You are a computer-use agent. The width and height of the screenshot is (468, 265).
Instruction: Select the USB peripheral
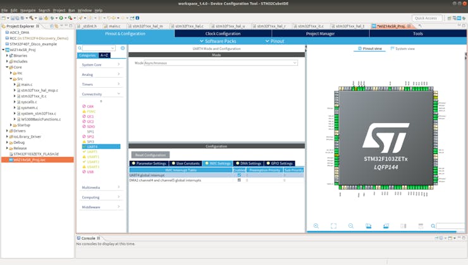coord(90,172)
